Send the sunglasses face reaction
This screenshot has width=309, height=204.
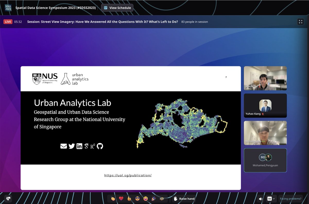pyautogui.click(x=137, y=199)
